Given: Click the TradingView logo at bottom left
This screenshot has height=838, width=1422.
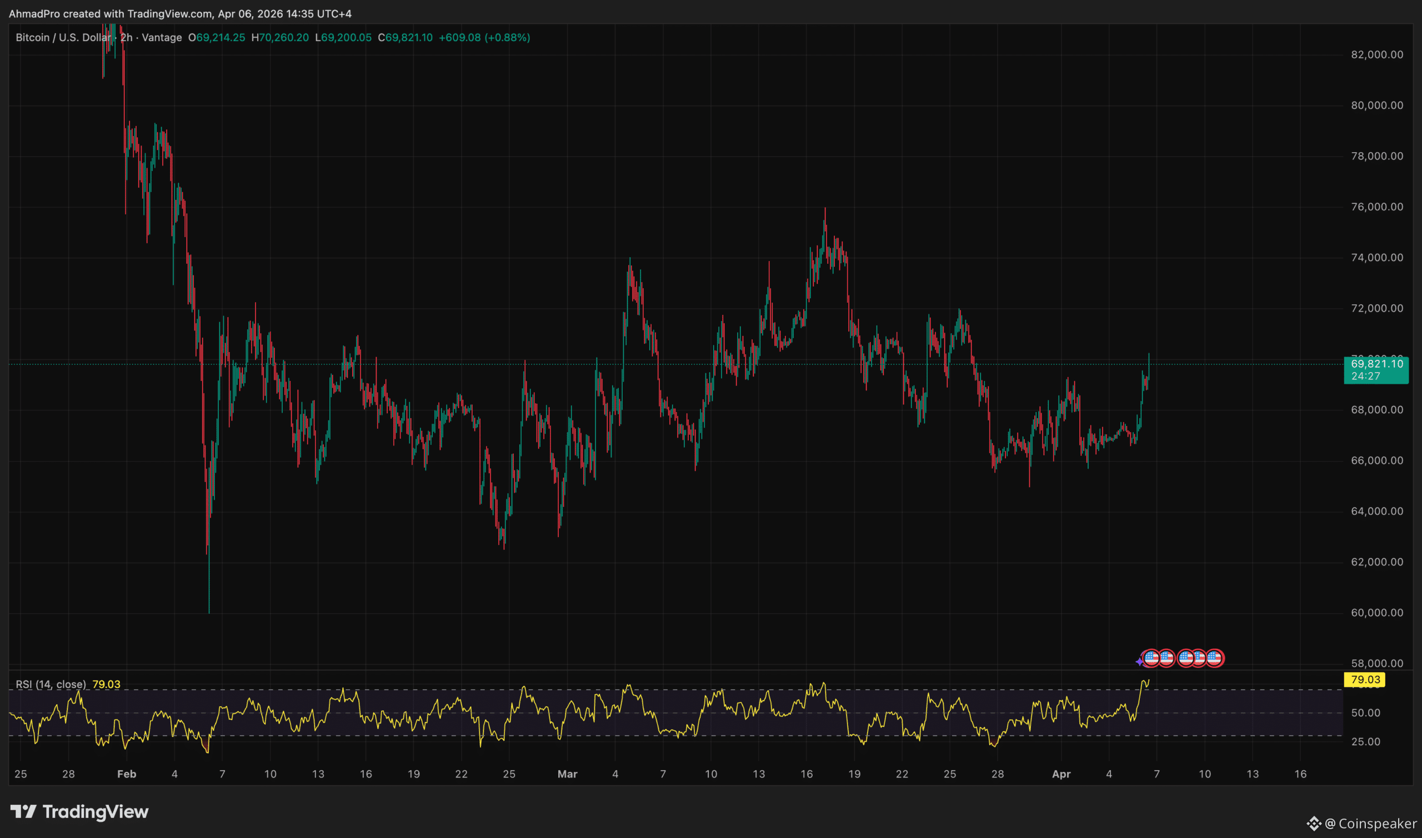Looking at the screenshot, I should [x=79, y=811].
